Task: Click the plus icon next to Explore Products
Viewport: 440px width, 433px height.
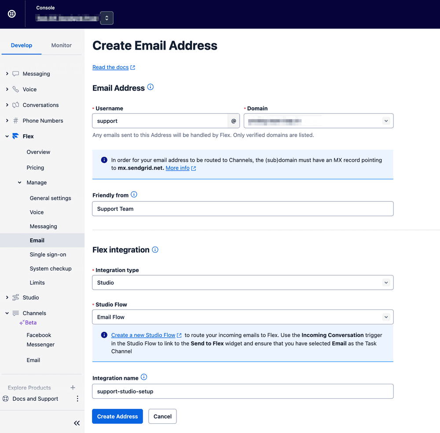Action: 73,387
